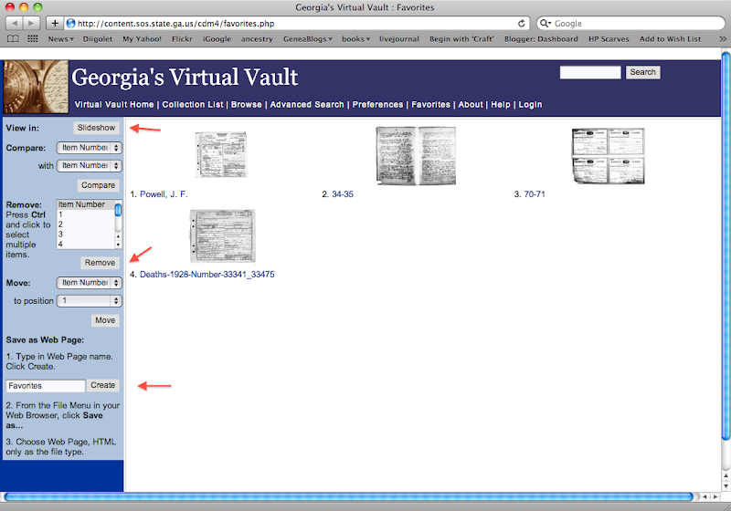Open the Blogger: Dashboard bookmark

[541, 39]
